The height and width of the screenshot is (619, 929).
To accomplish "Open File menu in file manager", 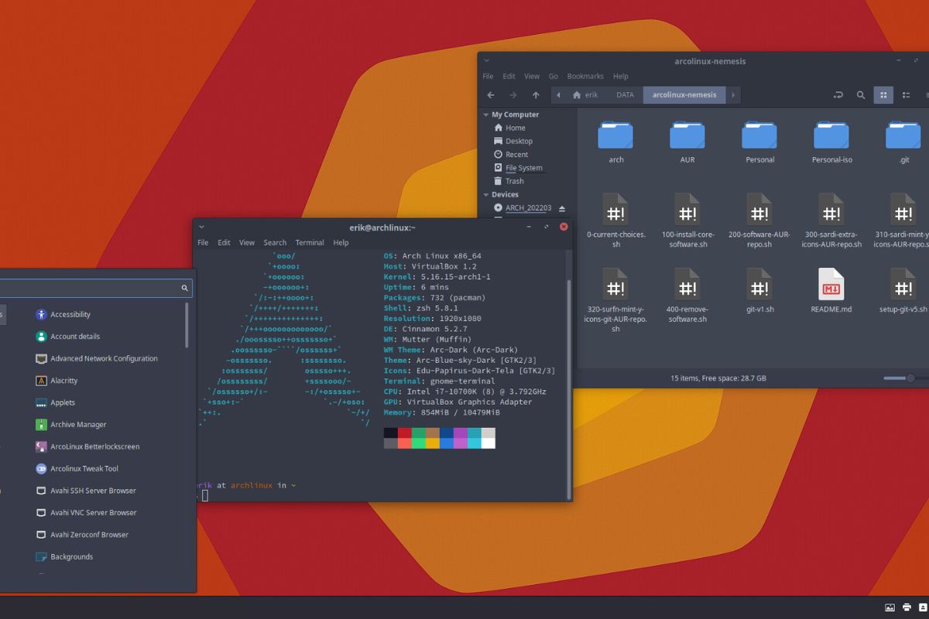I will [x=488, y=77].
